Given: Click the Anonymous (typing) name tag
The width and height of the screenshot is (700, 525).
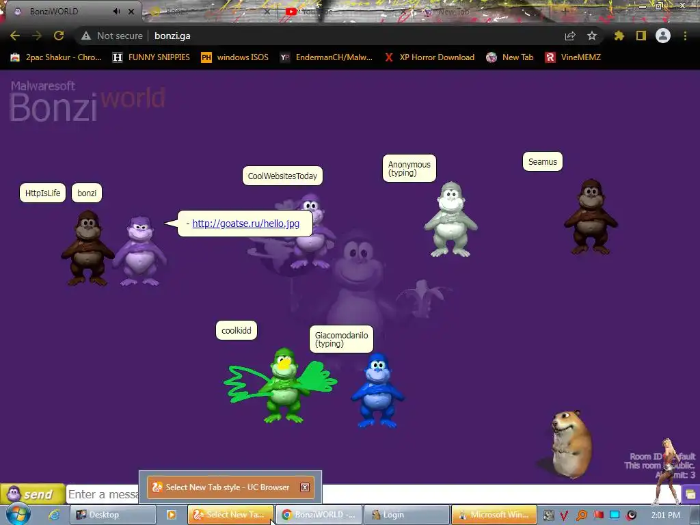Looking at the screenshot, I should 409,168.
